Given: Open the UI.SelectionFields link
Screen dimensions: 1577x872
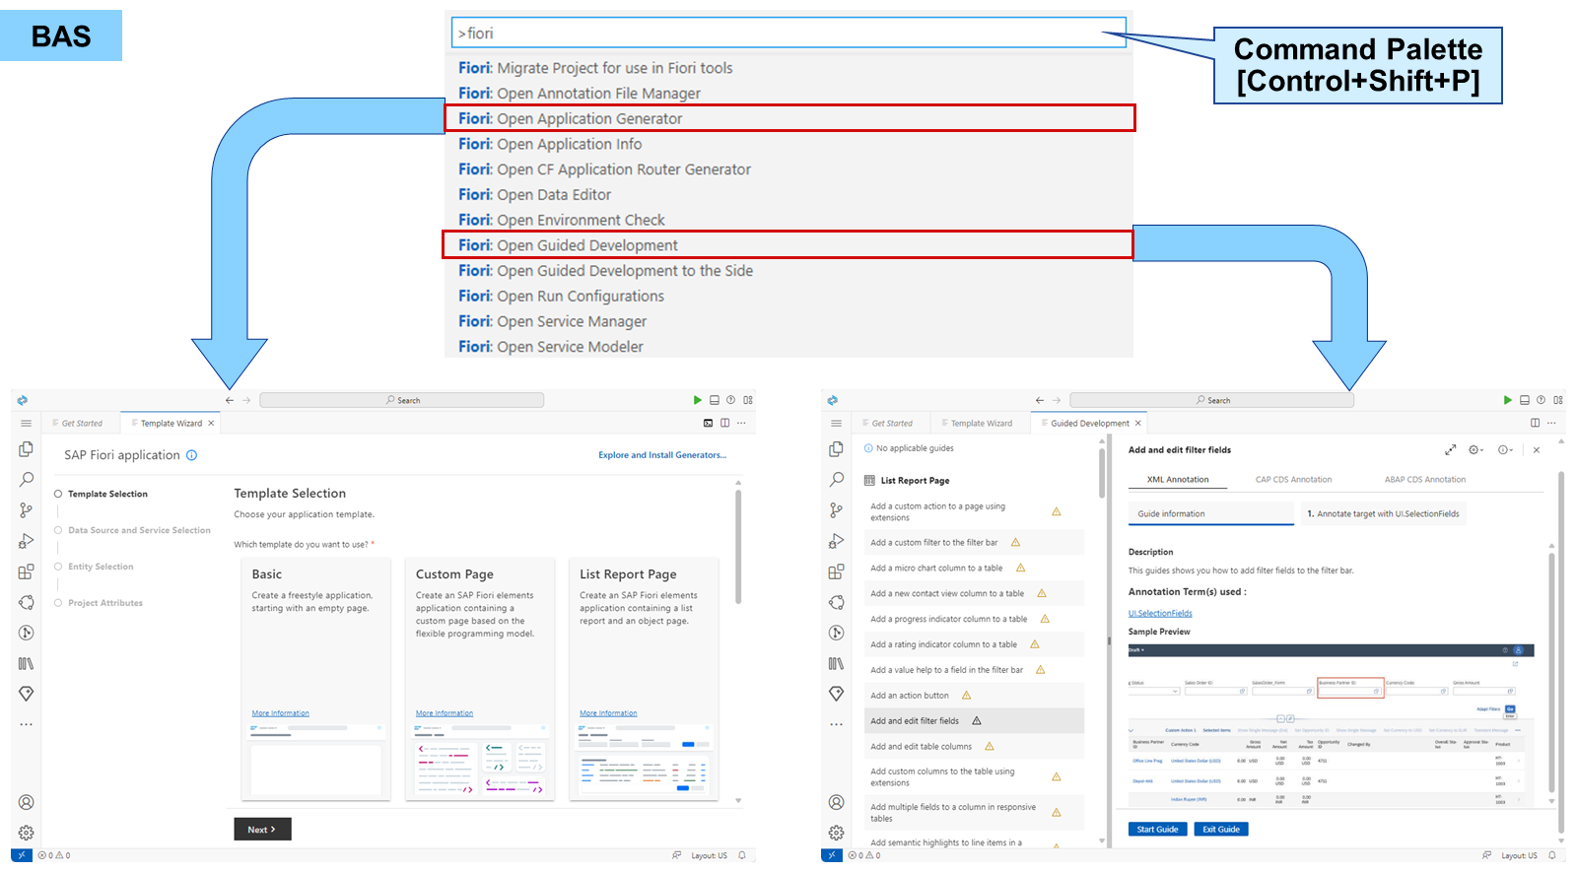Looking at the screenshot, I should coord(1160,613).
